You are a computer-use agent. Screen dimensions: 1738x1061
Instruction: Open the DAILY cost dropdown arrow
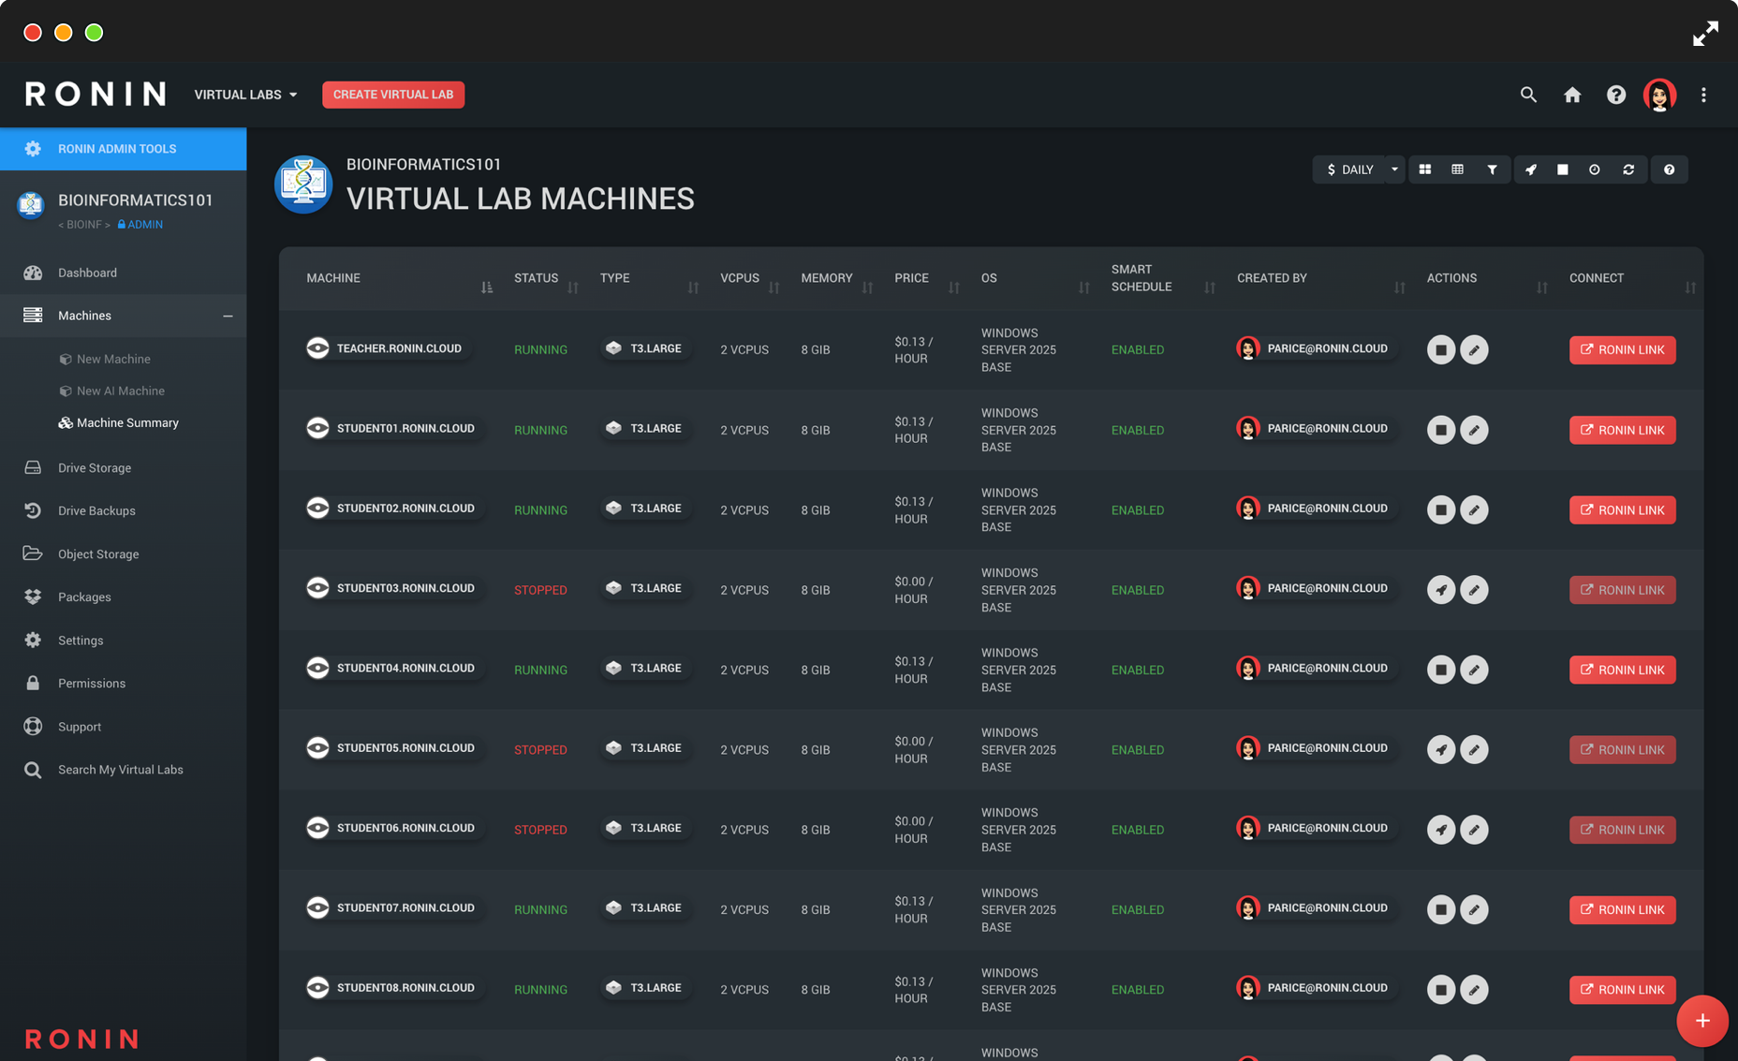click(x=1394, y=169)
